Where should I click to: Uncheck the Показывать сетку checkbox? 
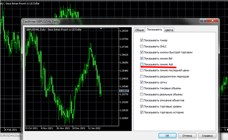[x=141, y=82]
